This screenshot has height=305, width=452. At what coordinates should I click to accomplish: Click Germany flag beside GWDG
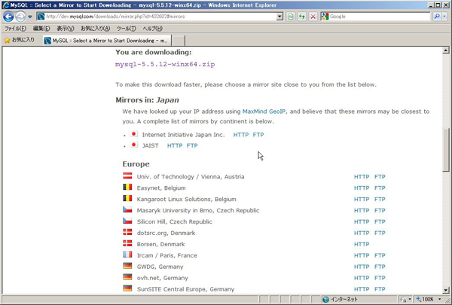click(127, 266)
